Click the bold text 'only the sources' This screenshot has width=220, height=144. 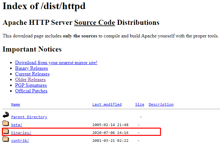pos(80,36)
